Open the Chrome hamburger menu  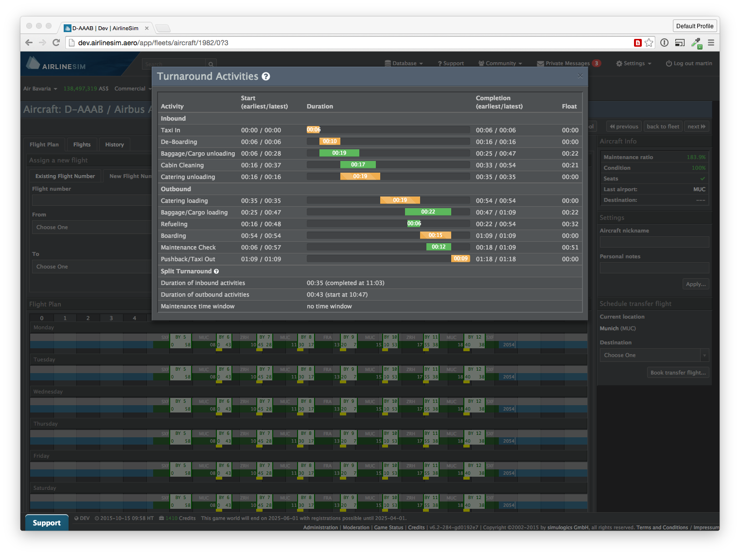[711, 43]
